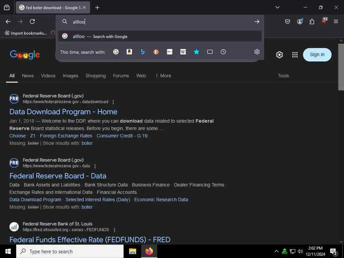
Task: Reload the current page
Action: point(32,21)
